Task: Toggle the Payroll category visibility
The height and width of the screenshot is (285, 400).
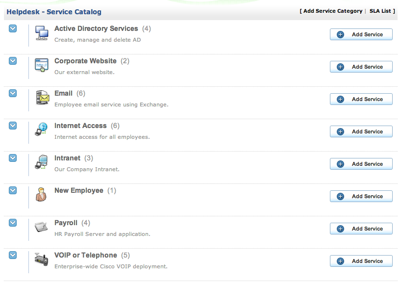Action: click(x=12, y=223)
